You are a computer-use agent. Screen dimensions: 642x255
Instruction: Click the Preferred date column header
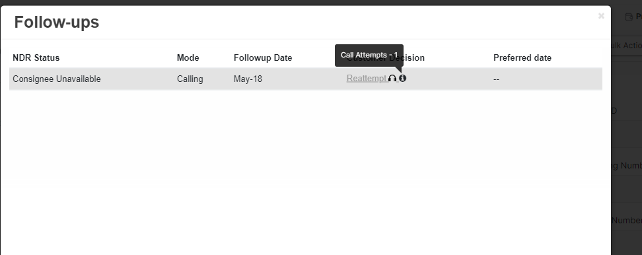522,57
